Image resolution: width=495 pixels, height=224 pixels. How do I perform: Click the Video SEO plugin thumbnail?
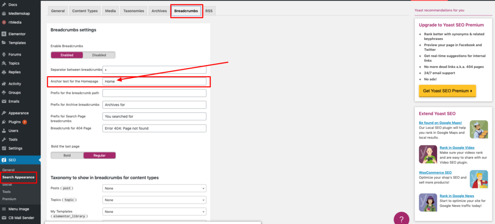point(428,154)
